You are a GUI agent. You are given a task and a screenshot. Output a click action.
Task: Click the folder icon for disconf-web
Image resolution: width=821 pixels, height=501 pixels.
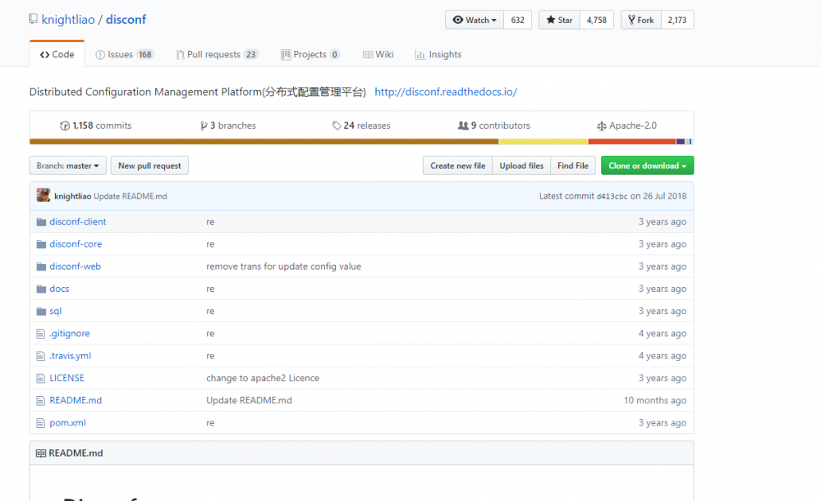41,266
